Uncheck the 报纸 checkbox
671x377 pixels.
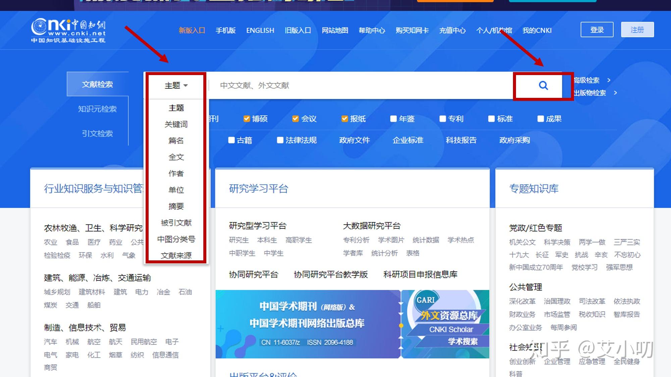point(345,119)
